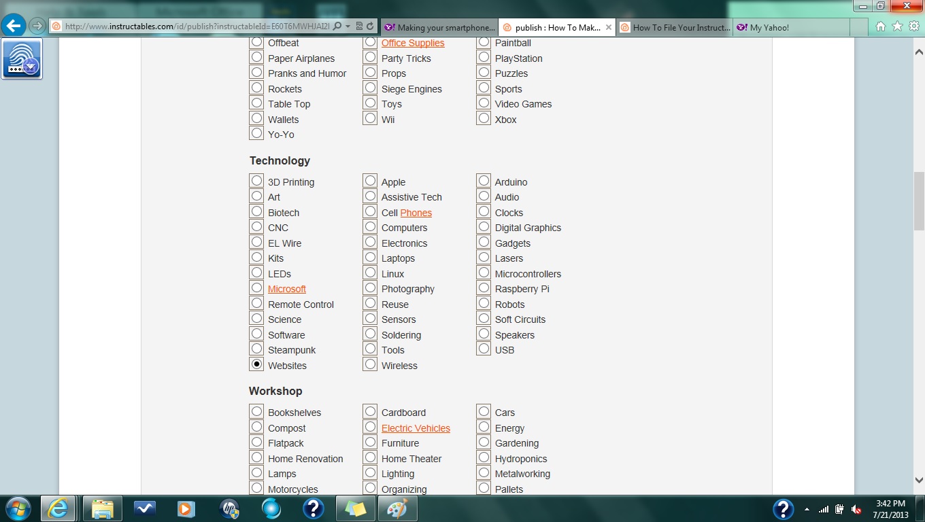Select the Soft Circuits radio button
The image size is (925, 522).
click(x=484, y=318)
